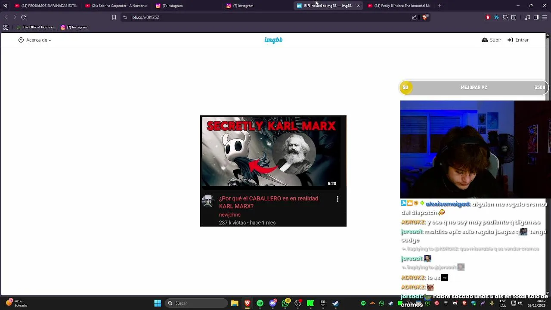Open the blue 7tv extension icon
Viewport: 551px width, 310px height.
pos(496,17)
